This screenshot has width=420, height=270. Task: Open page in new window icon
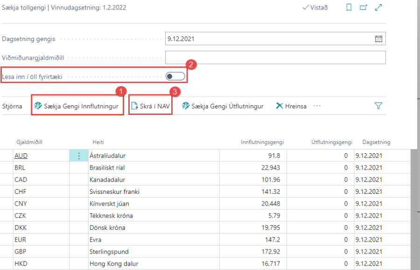point(364,7)
